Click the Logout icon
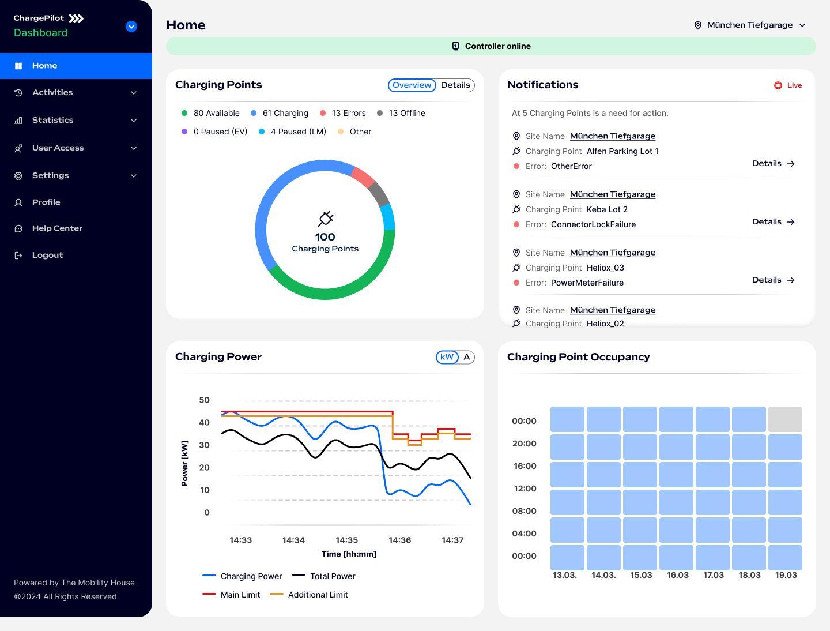This screenshot has width=830, height=631. pyautogui.click(x=18, y=254)
